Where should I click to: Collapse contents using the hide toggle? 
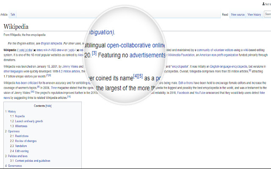(48, 106)
